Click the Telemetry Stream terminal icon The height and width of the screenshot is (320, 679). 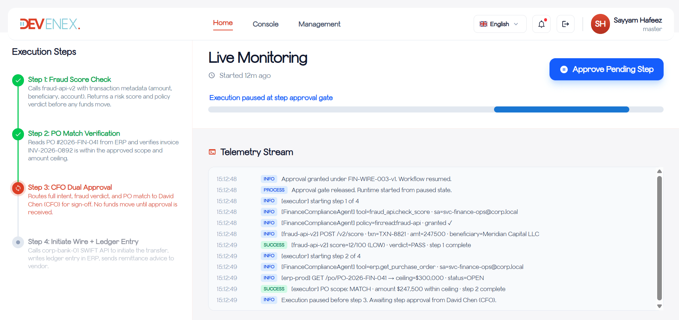[x=212, y=152]
